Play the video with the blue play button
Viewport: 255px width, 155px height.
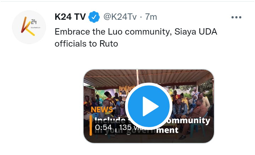(x=148, y=106)
